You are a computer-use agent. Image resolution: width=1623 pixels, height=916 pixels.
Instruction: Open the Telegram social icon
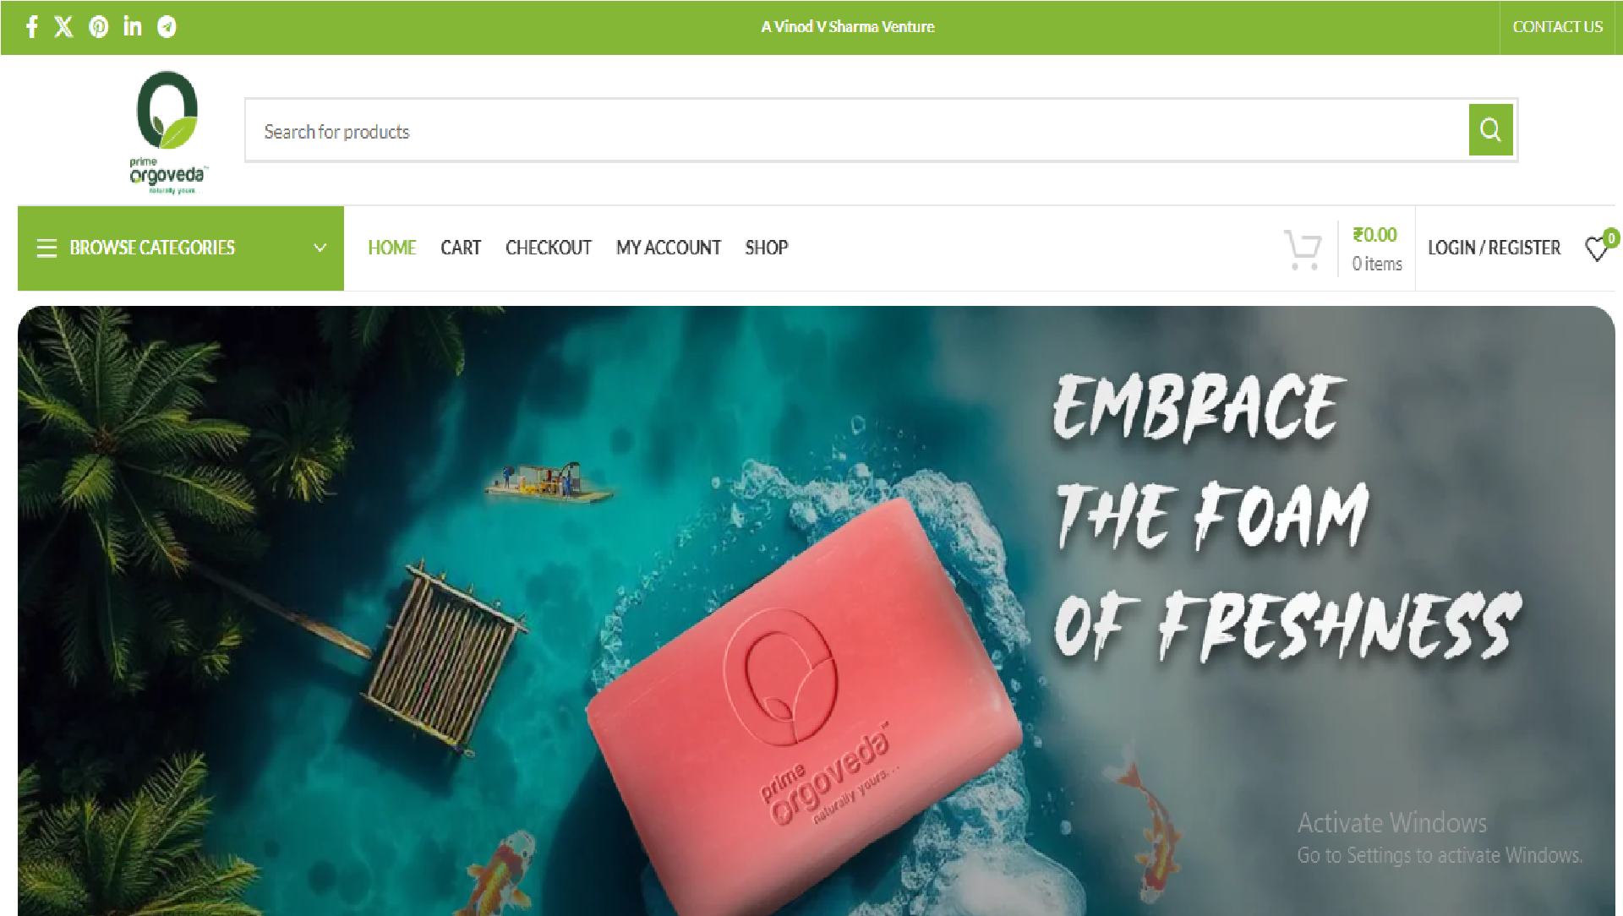(167, 27)
